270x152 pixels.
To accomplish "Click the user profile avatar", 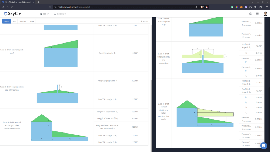I will 264,14.
